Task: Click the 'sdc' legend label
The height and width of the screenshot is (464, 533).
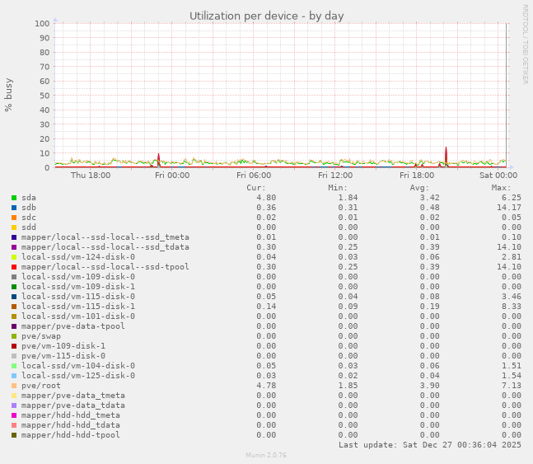Action: pyautogui.click(x=29, y=218)
